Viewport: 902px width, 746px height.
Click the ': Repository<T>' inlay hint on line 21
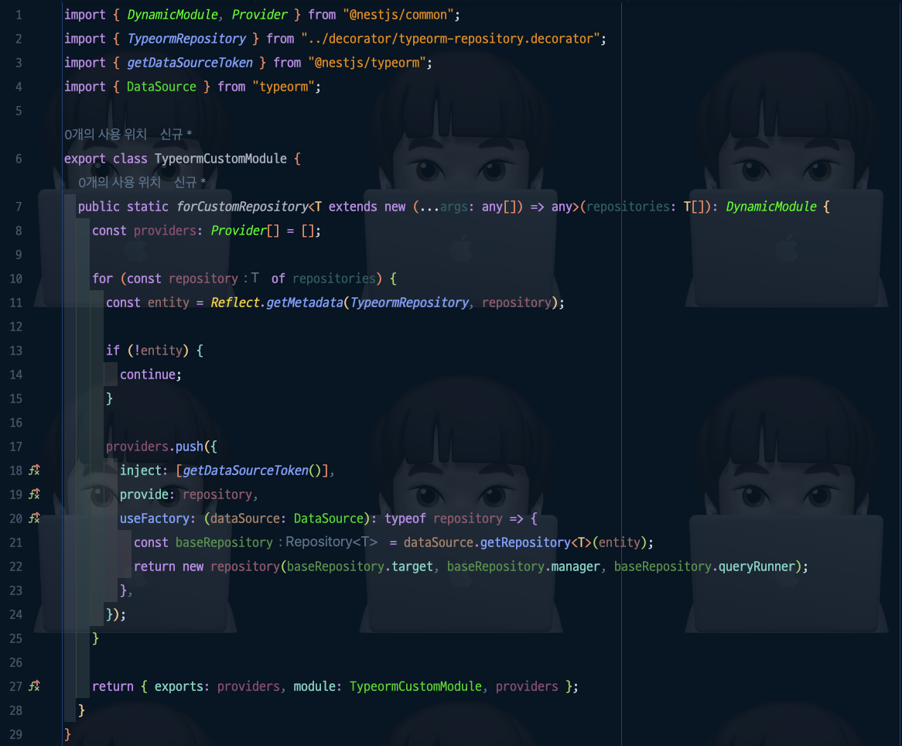tap(328, 542)
